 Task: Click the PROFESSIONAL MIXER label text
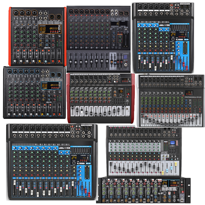(x=193, y=97)
